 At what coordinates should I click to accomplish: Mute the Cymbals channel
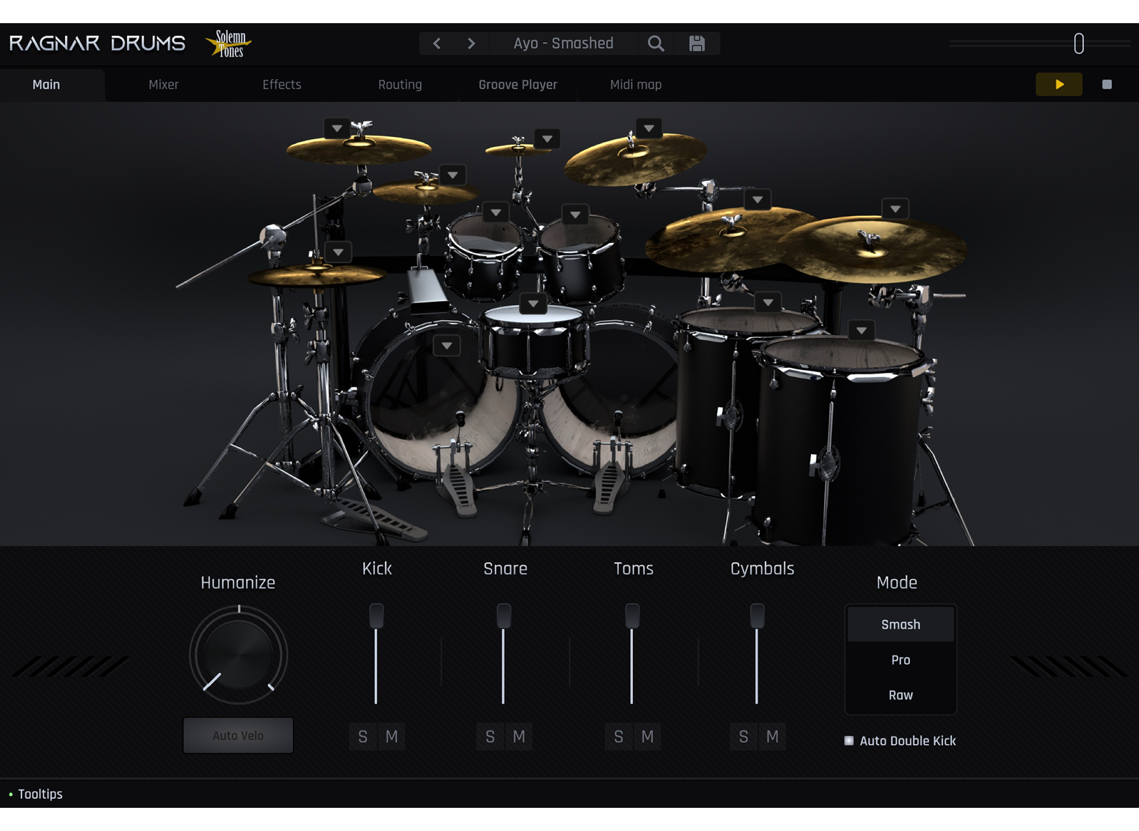[772, 737]
